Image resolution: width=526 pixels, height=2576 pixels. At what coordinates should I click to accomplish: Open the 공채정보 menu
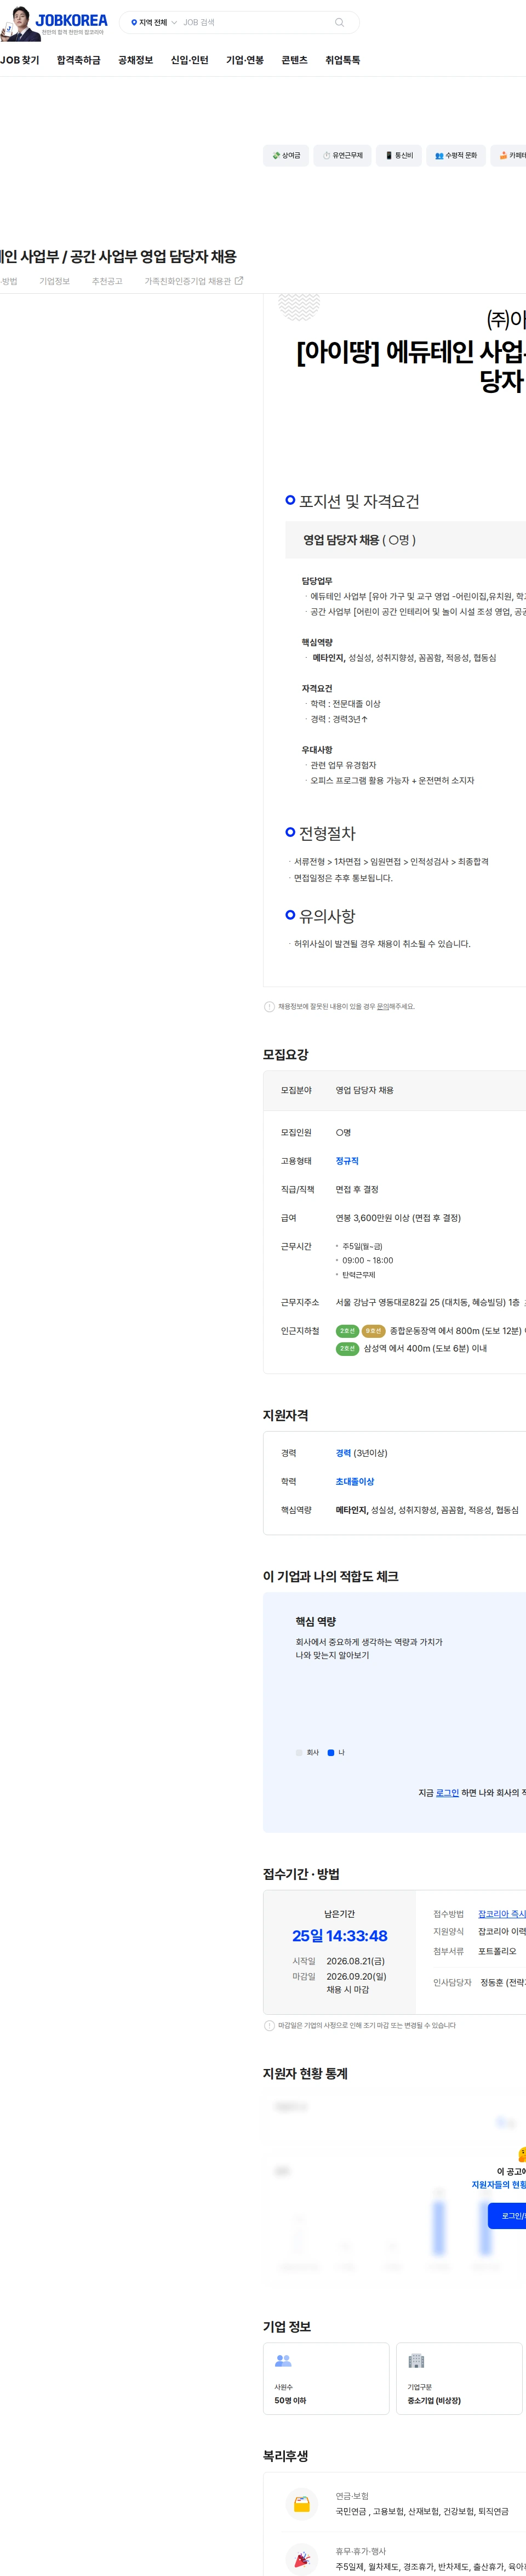pos(136,60)
